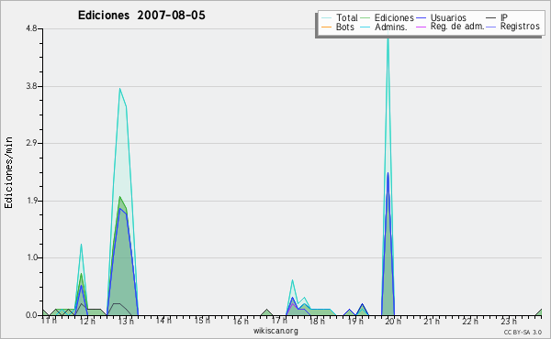Click the '18 h' x-axis label
Viewport: 551px width, 339px height.
pos(317,321)
